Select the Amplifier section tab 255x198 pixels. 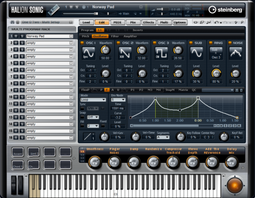[x=130, y=36]
